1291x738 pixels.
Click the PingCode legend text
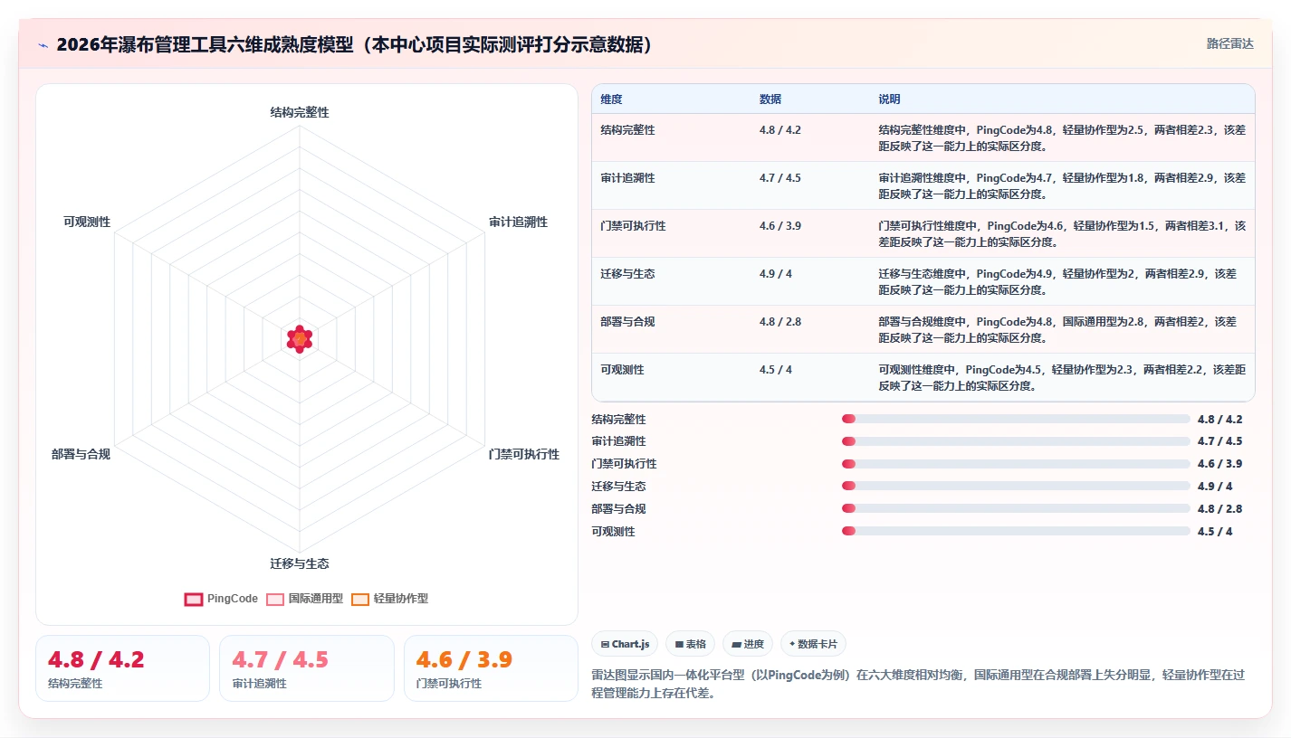coord(233,599)
